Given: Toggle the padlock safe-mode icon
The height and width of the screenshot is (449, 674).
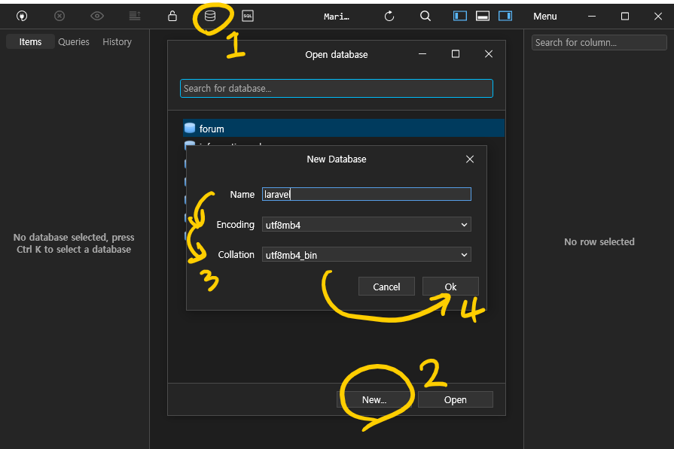Looking at the screenshot, I should (x=172, y=17).
